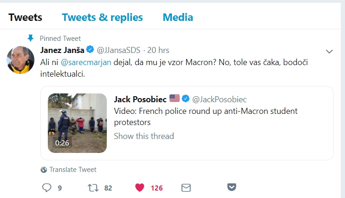Expand the tweet options chevron menu
The width and height of the screenshot is (345, 198).
click(x=329, y=51)
